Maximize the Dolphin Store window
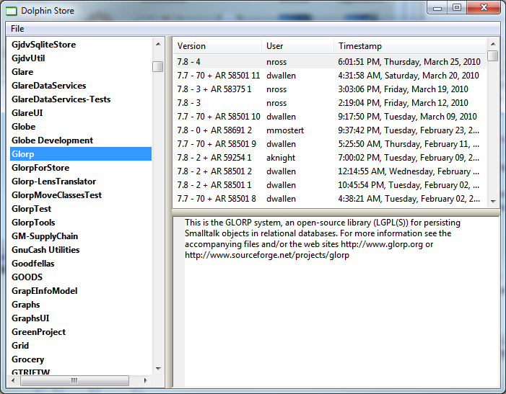The height and width of the screenshot is (394, 506). tap(457, 8)
